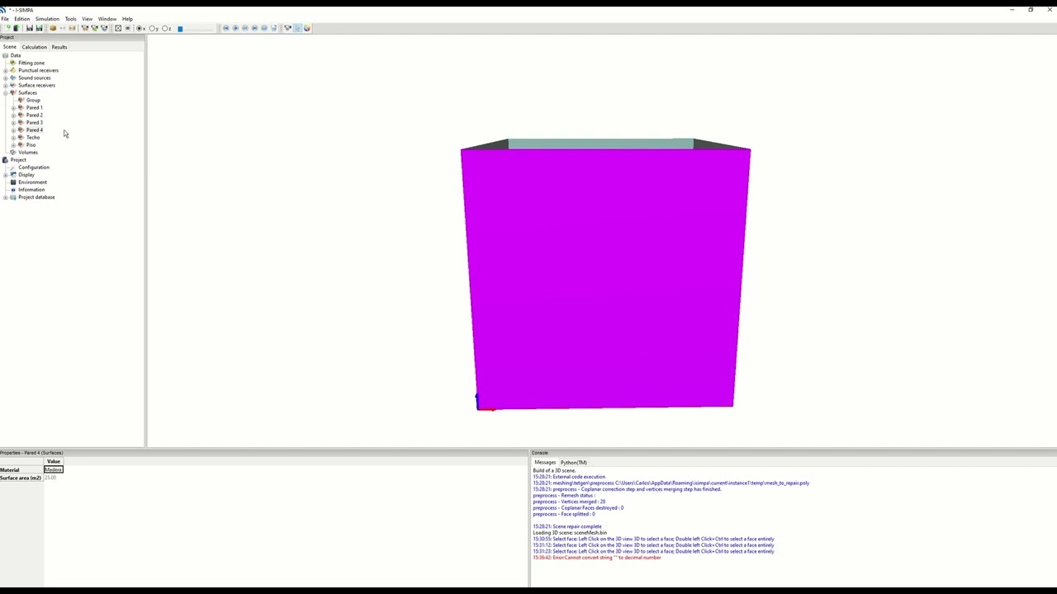Select the x axis radio button
1057x594 pixels.
click(140, 28)
